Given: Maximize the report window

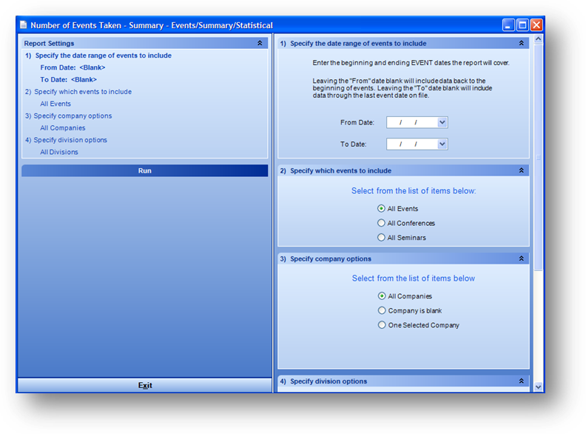Looking at the screenshot, I should click(522, 25).
